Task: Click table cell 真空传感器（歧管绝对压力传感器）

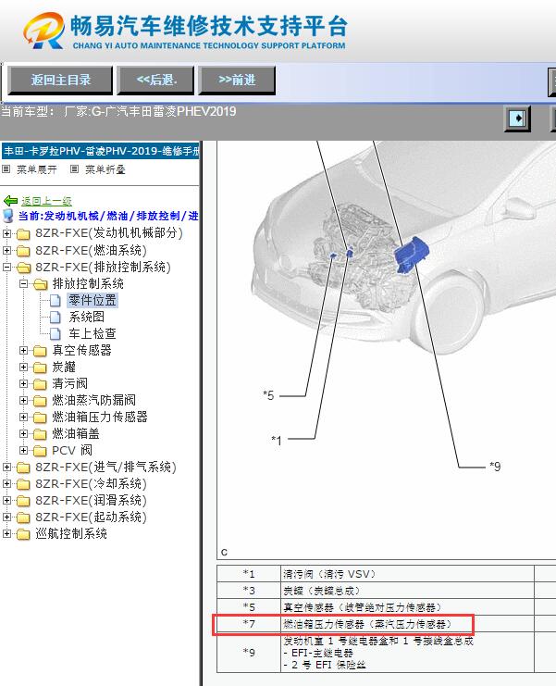Action: pos(407,607)
